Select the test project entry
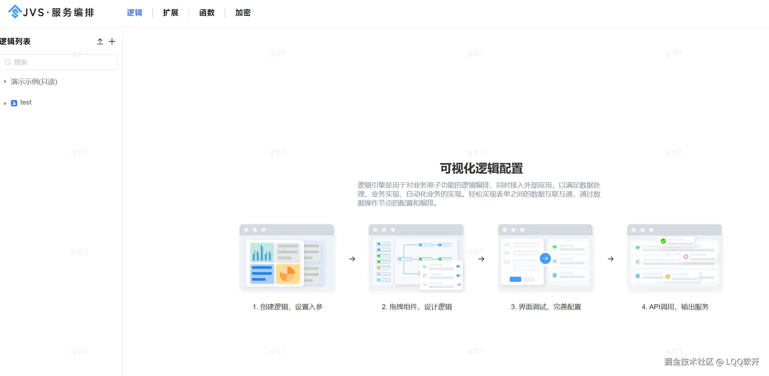 pos(26,102)
